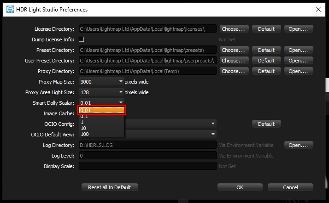Reset Proxy Directory to Default
This screenshot has height=203, width=329.
[x=266, y=71]
